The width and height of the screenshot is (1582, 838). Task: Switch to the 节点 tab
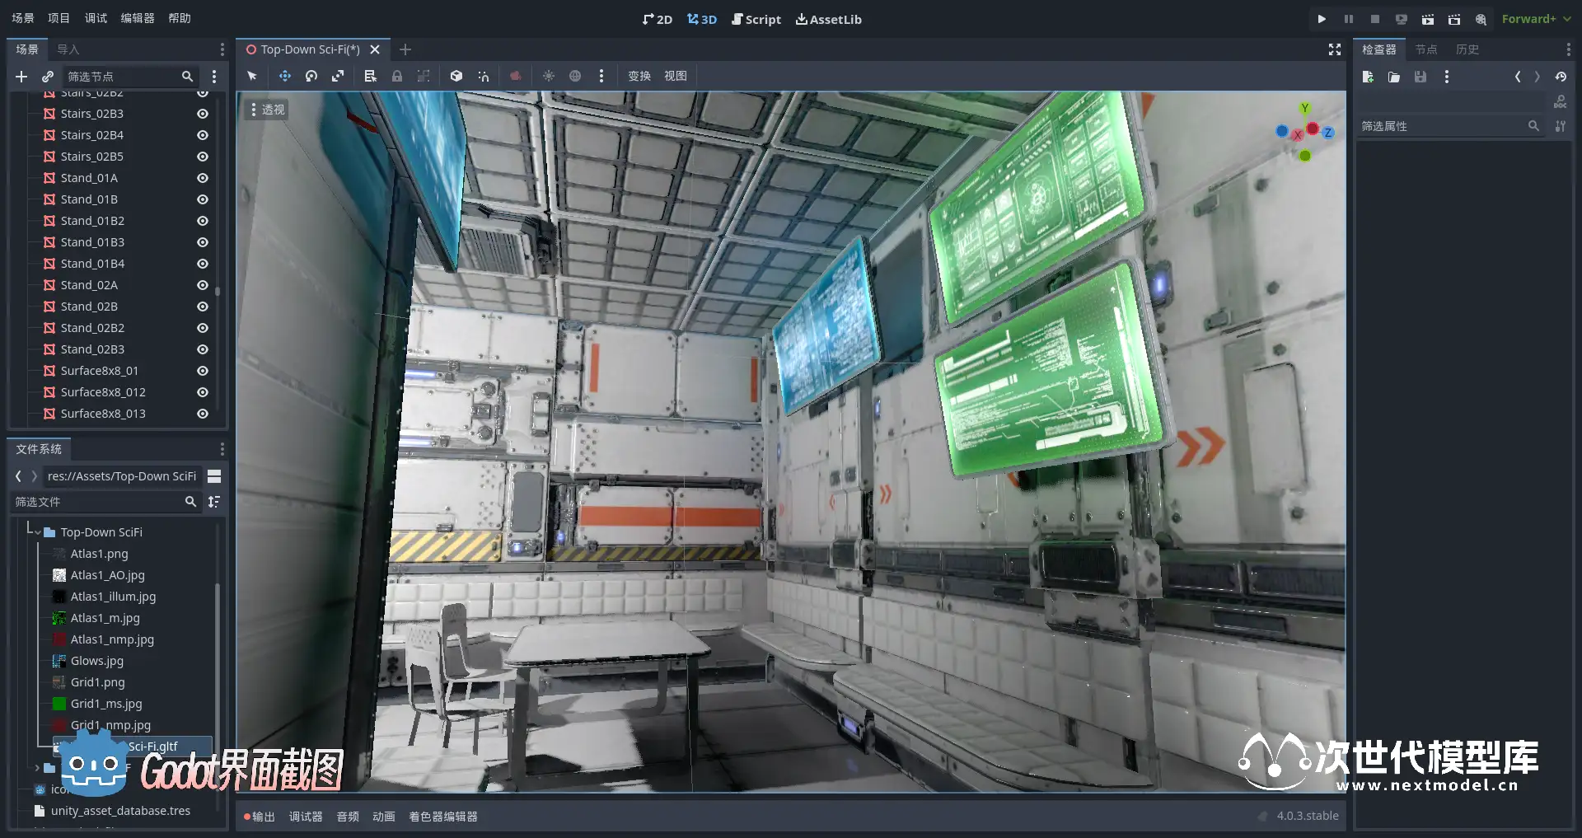coord(1425,49)
